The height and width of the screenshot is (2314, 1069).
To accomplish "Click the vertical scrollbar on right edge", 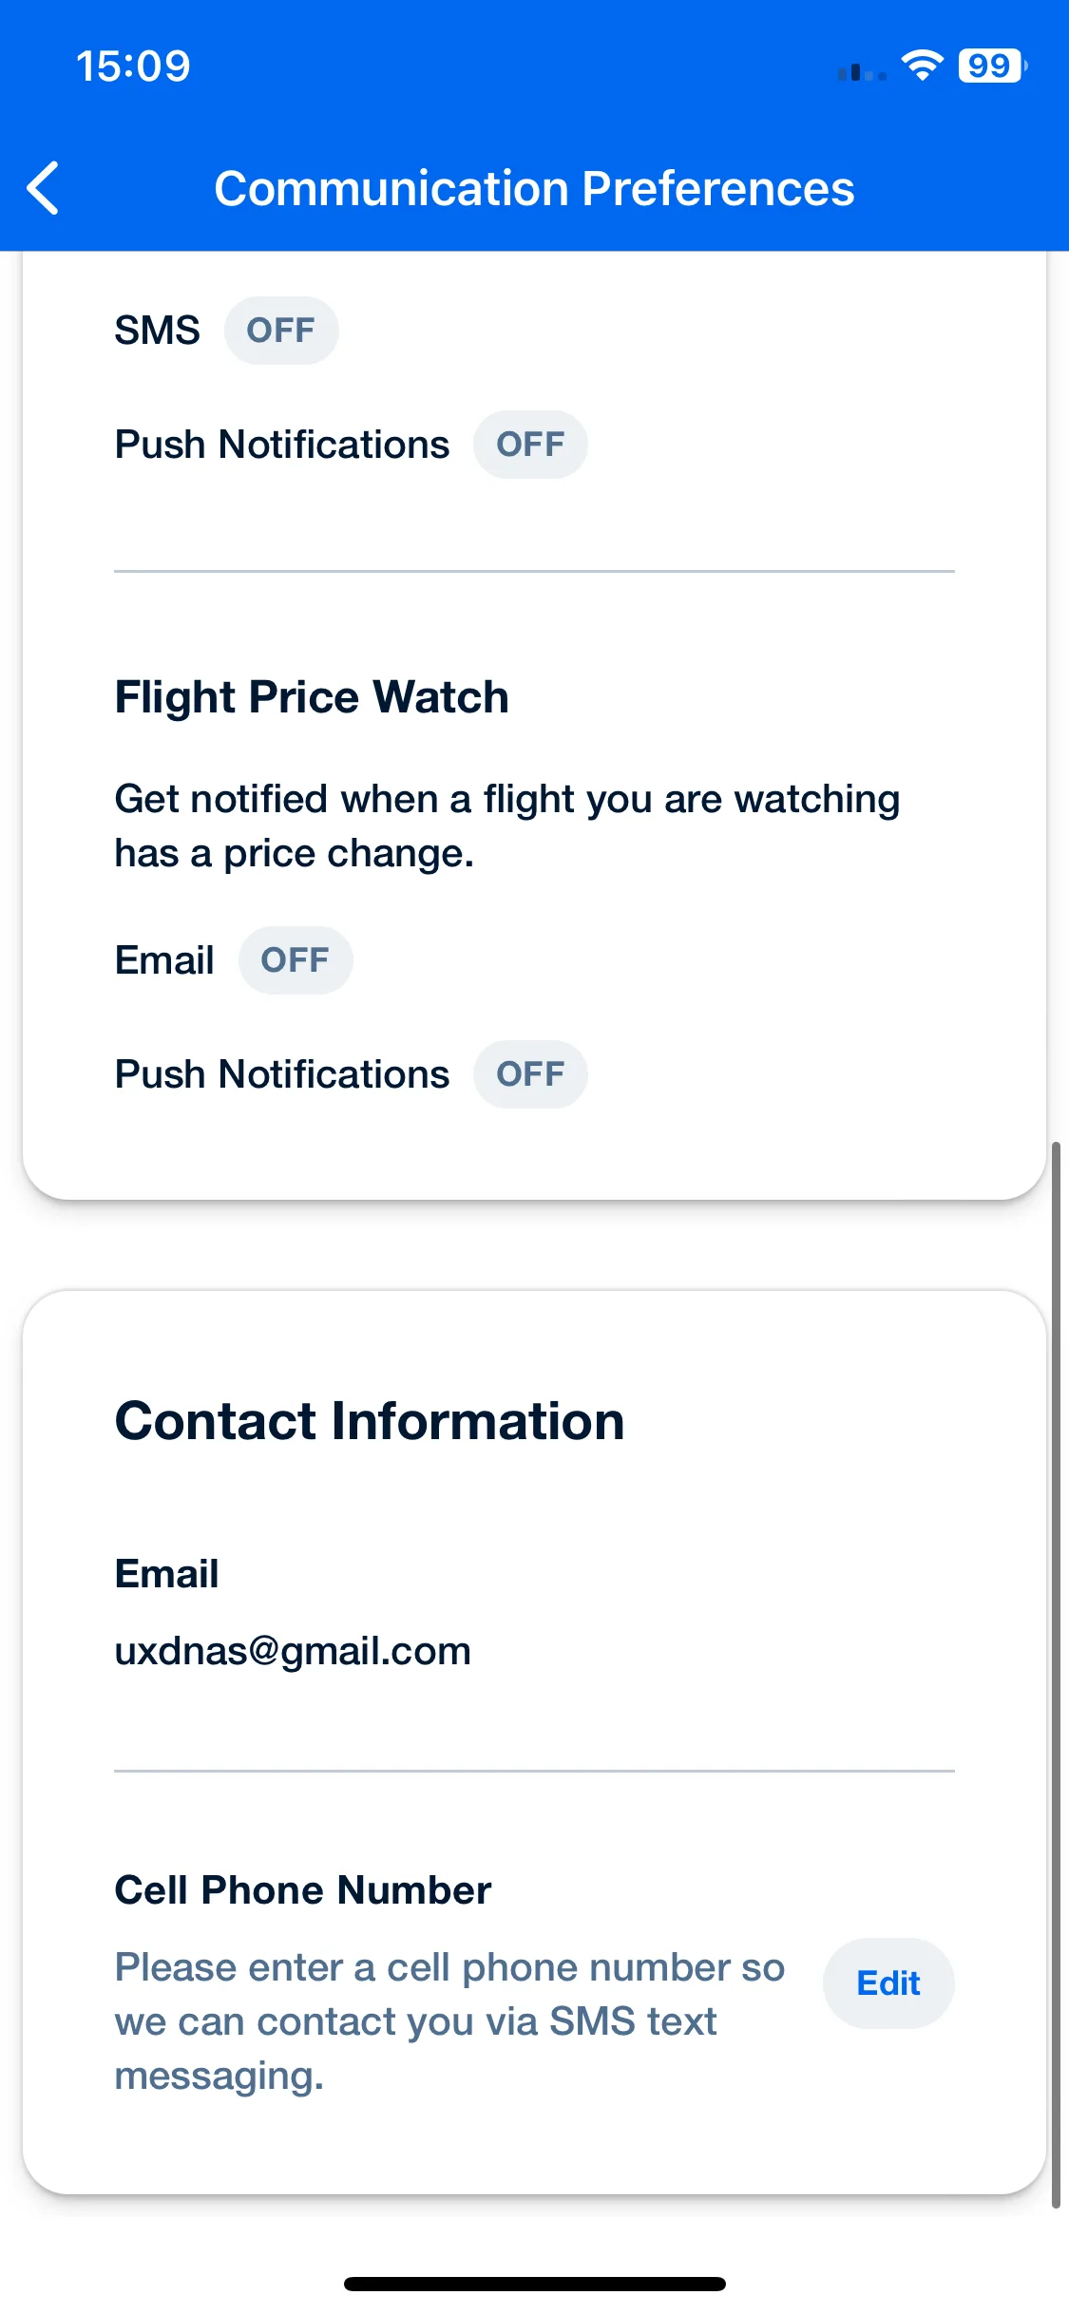I will pos(1056,1675).
